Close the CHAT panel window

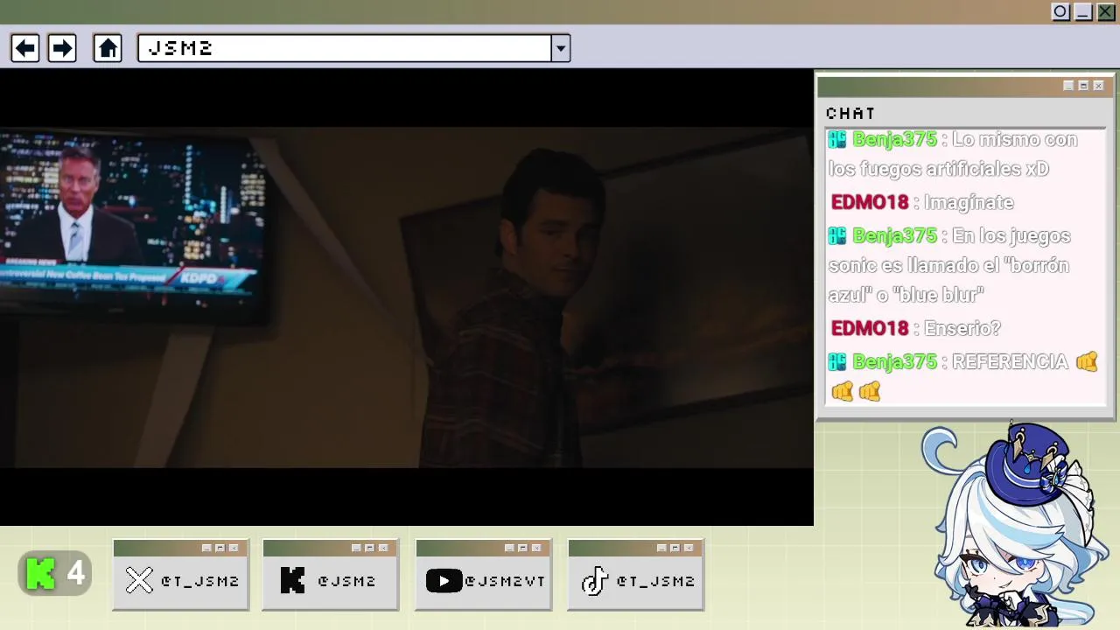(x=1098, y=86)
